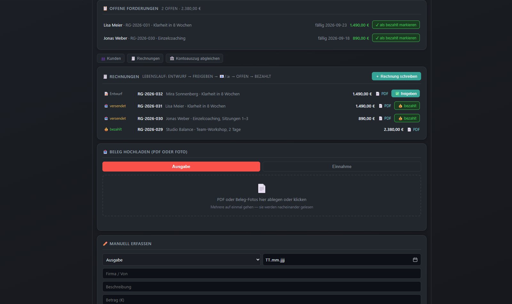512x304 pixels.
Task: Click the Beleg hochladen header icon
Action: click(105, 152)
